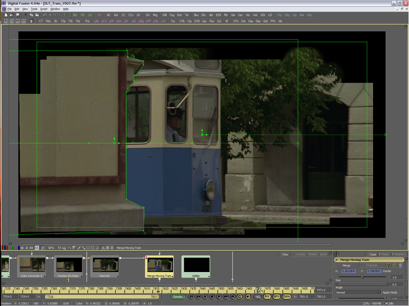Viewport: 409px width, 306px height.
Task: Toggle the Prx proxy mode
Action: [x=267, y=297]
